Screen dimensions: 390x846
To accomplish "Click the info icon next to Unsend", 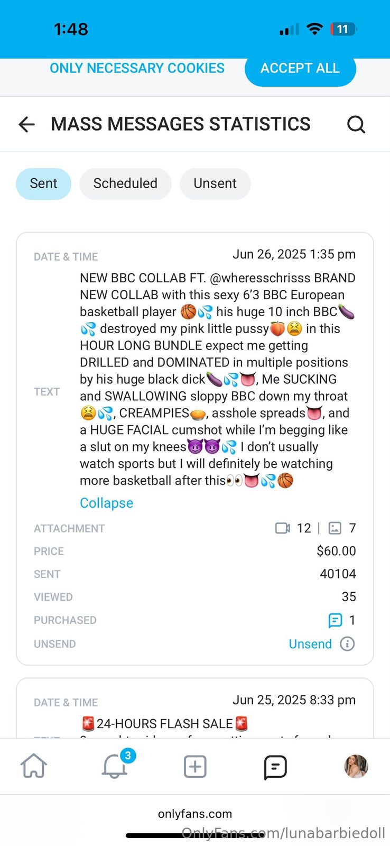I will pyautogui.click(x=347, y=643).
